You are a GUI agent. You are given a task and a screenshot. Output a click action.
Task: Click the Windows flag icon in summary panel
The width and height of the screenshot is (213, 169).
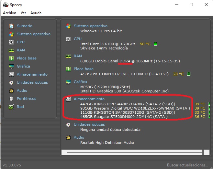pyautogui.click(x=68, y=26)
